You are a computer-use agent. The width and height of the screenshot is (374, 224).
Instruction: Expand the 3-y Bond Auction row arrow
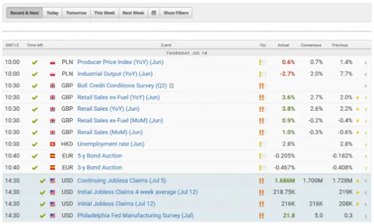(x=365, y=168)
